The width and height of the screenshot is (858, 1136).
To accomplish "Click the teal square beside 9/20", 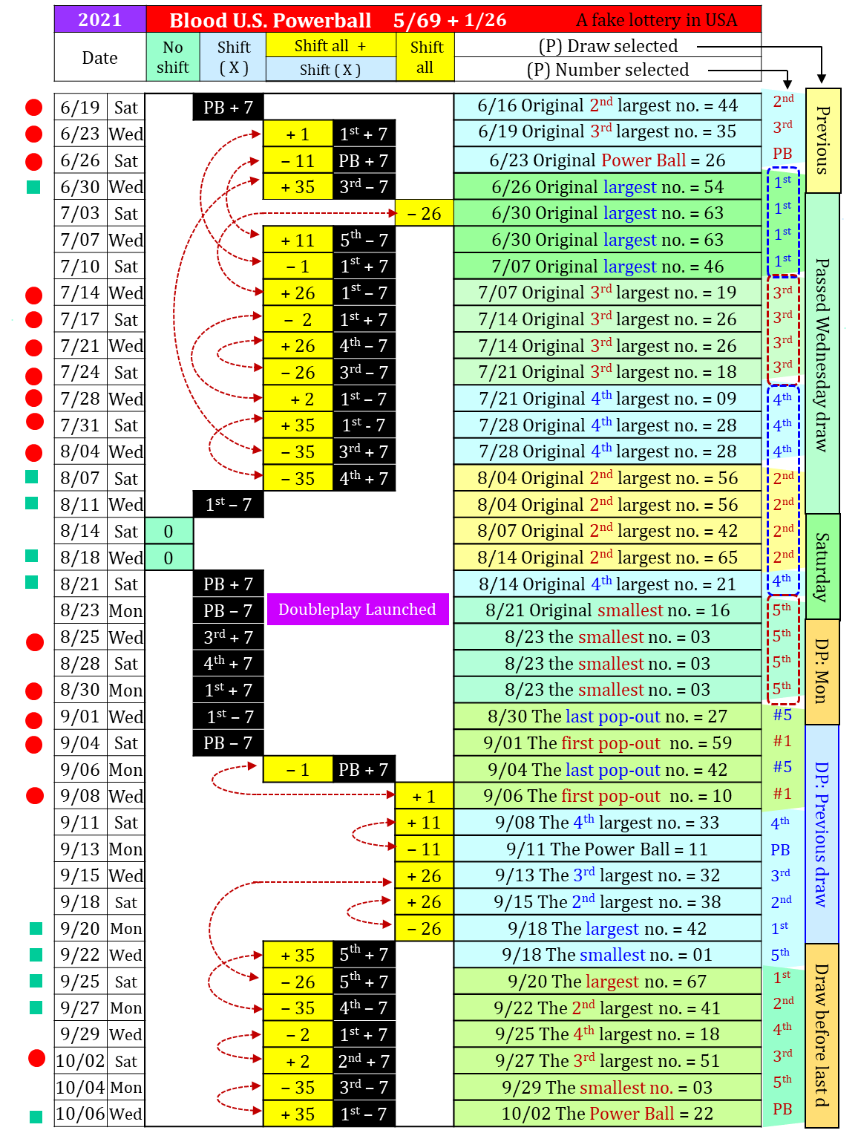I will 36,928.
